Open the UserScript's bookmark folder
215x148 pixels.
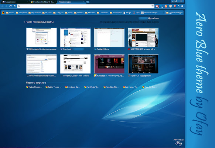(116, 13)
